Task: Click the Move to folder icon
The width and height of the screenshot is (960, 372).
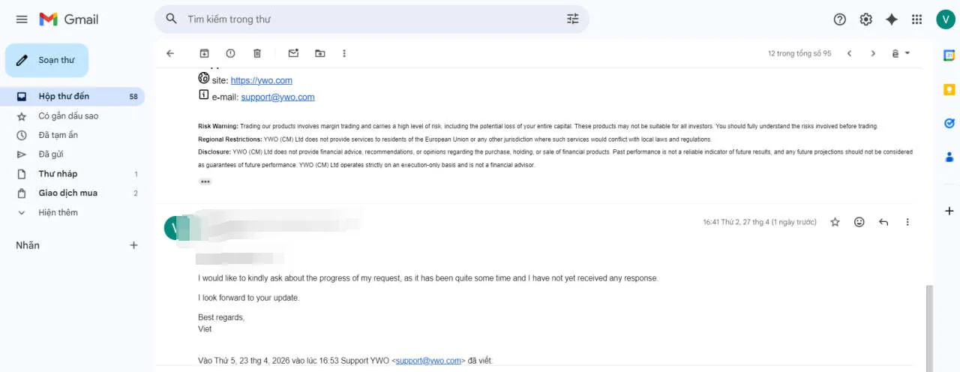Action: coord(320,53)
